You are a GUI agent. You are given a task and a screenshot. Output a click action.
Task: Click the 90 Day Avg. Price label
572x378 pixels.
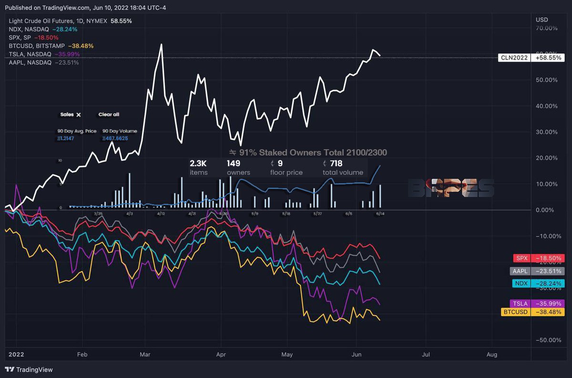coord(77,131)
